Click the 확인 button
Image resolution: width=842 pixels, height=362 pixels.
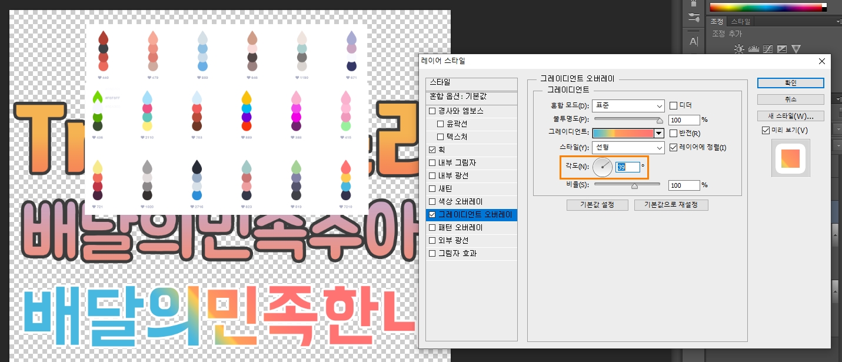(790, 82)
